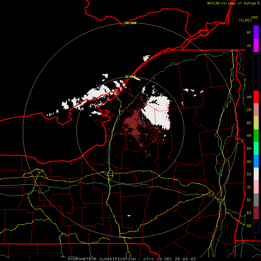Click the HA legend label
This screenshot has height=261, width=261.
tap(249, 97)
